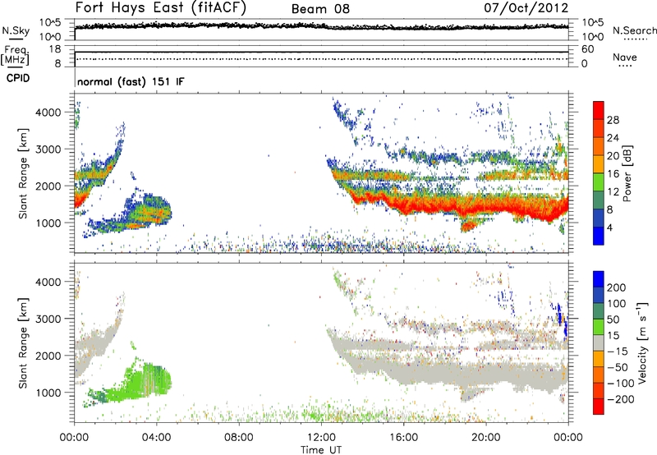Click the '16:00' time axis tick label
Viewport: 657px width, 455px height.
[x=403, y=438]
